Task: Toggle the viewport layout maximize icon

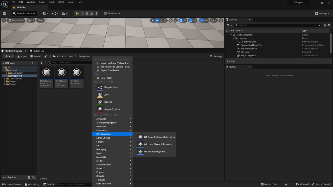Action: (221, 20)
